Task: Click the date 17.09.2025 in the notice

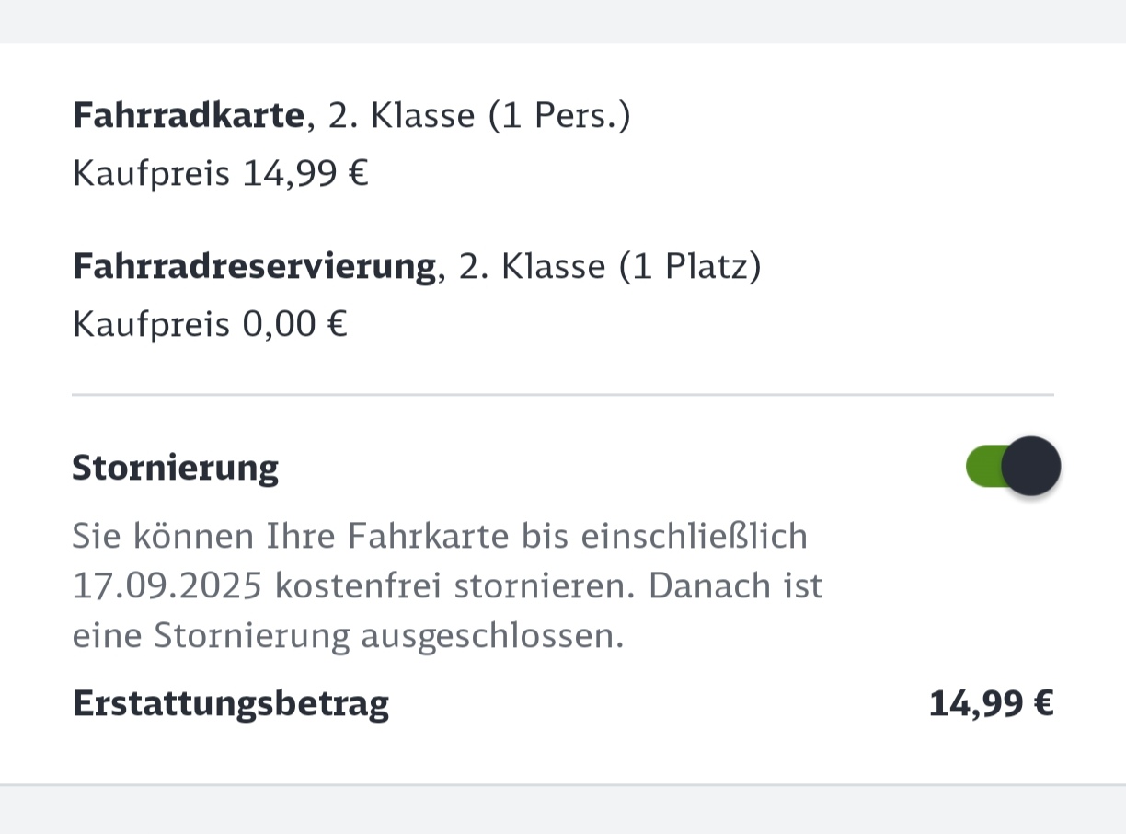Action: click(167, 586)
